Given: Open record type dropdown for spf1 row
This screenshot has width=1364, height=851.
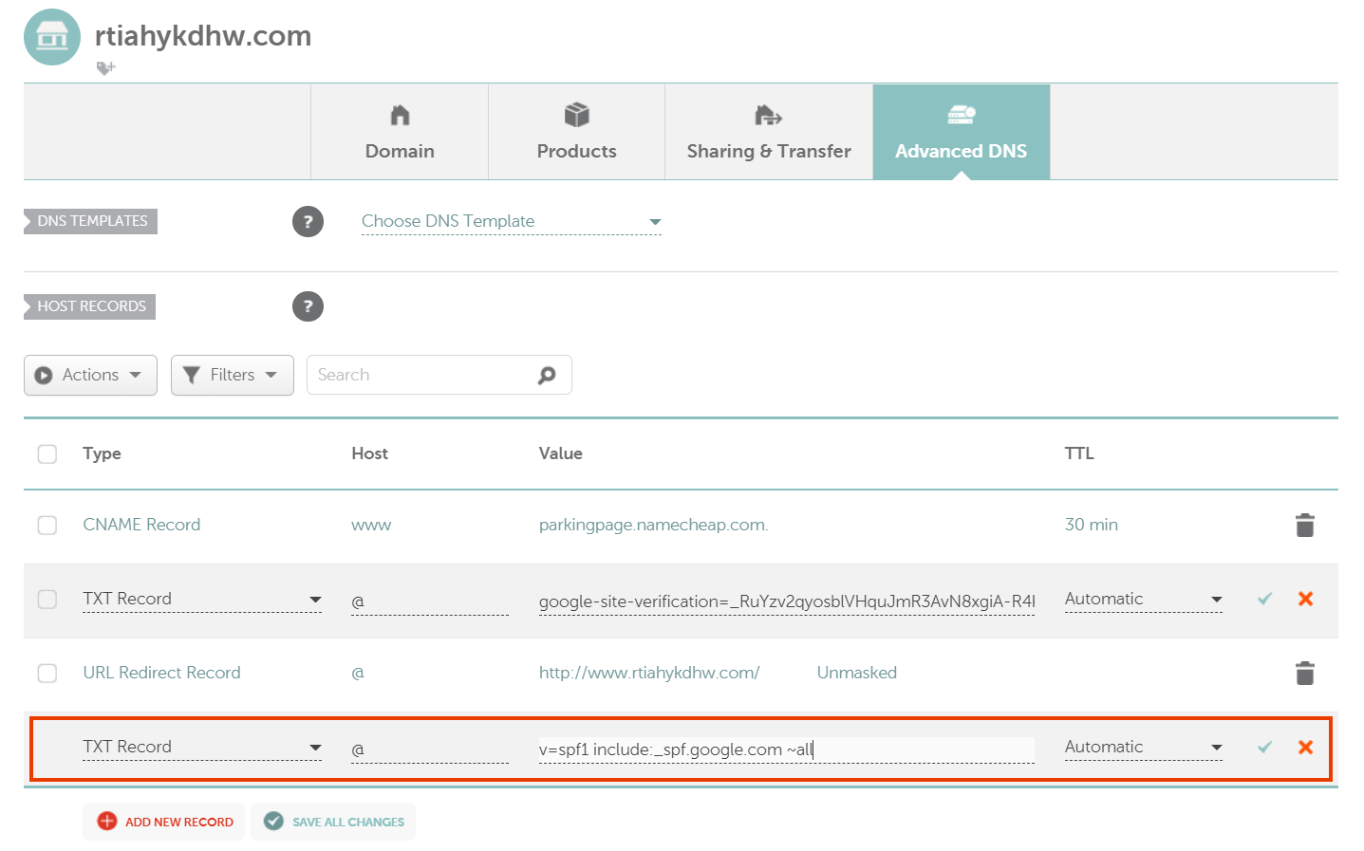Looking at the screenshot, I should (202, 747).
